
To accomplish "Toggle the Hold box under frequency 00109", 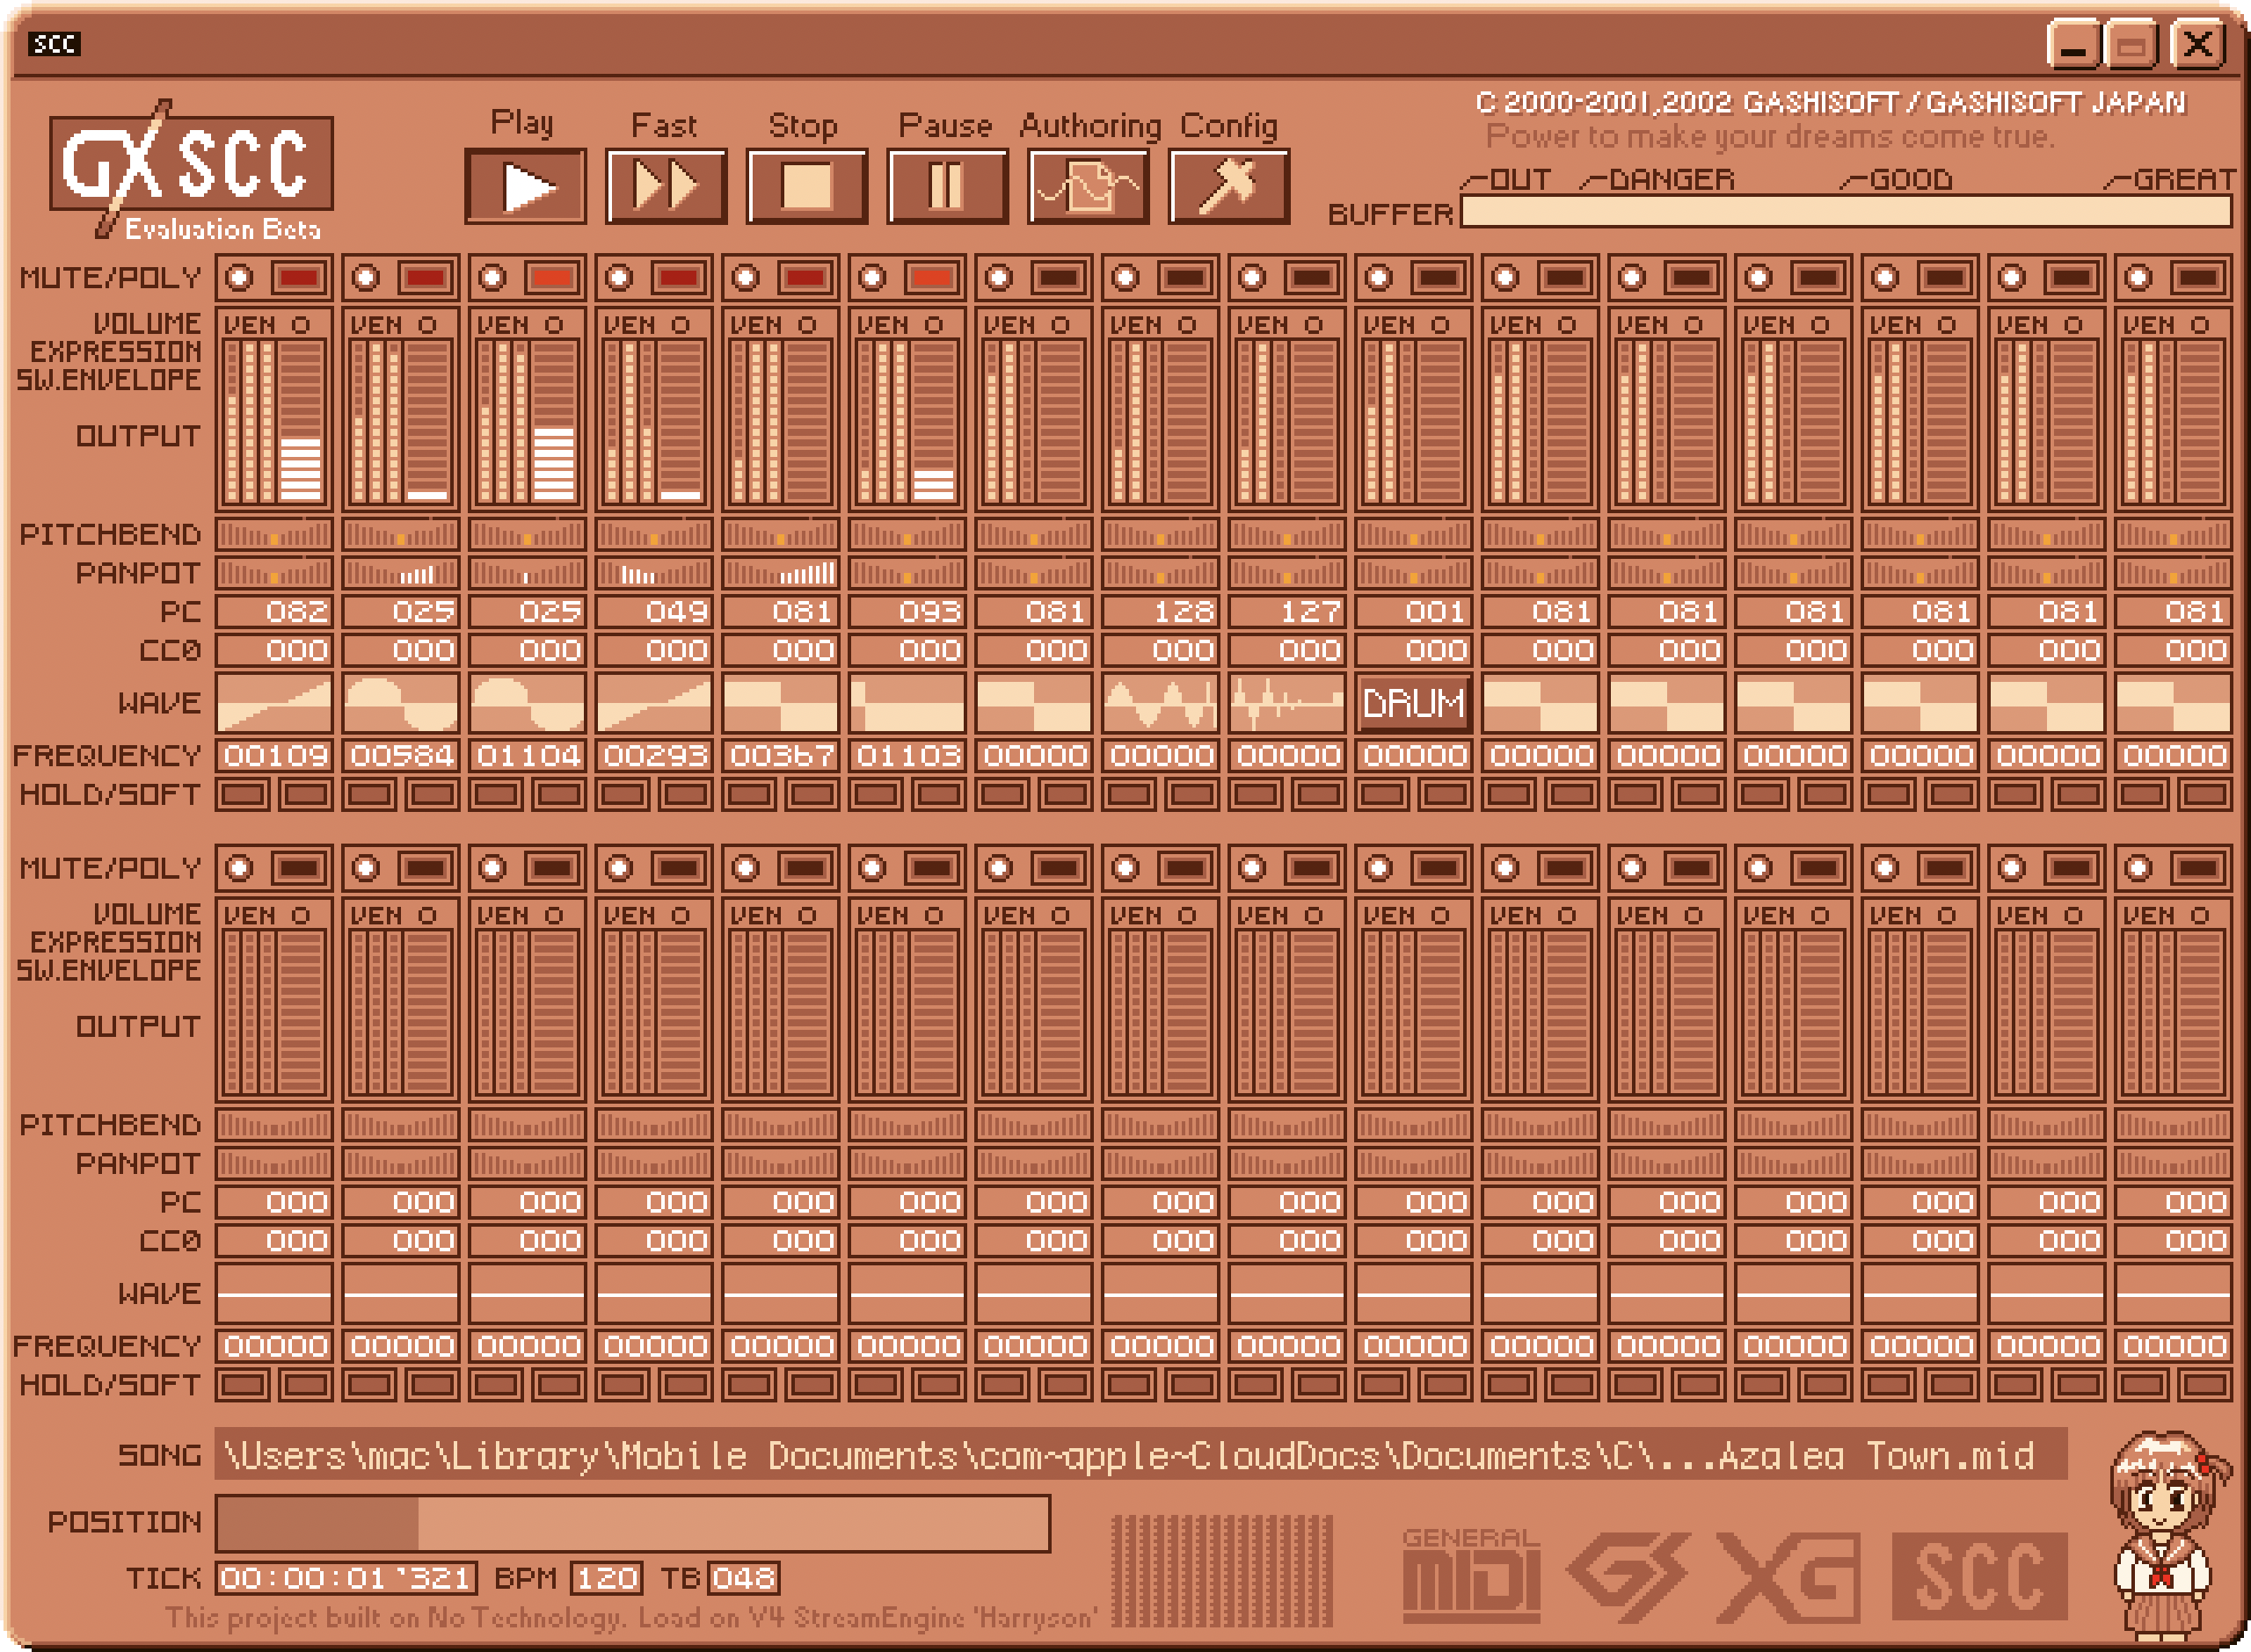I will pos(243,795).
